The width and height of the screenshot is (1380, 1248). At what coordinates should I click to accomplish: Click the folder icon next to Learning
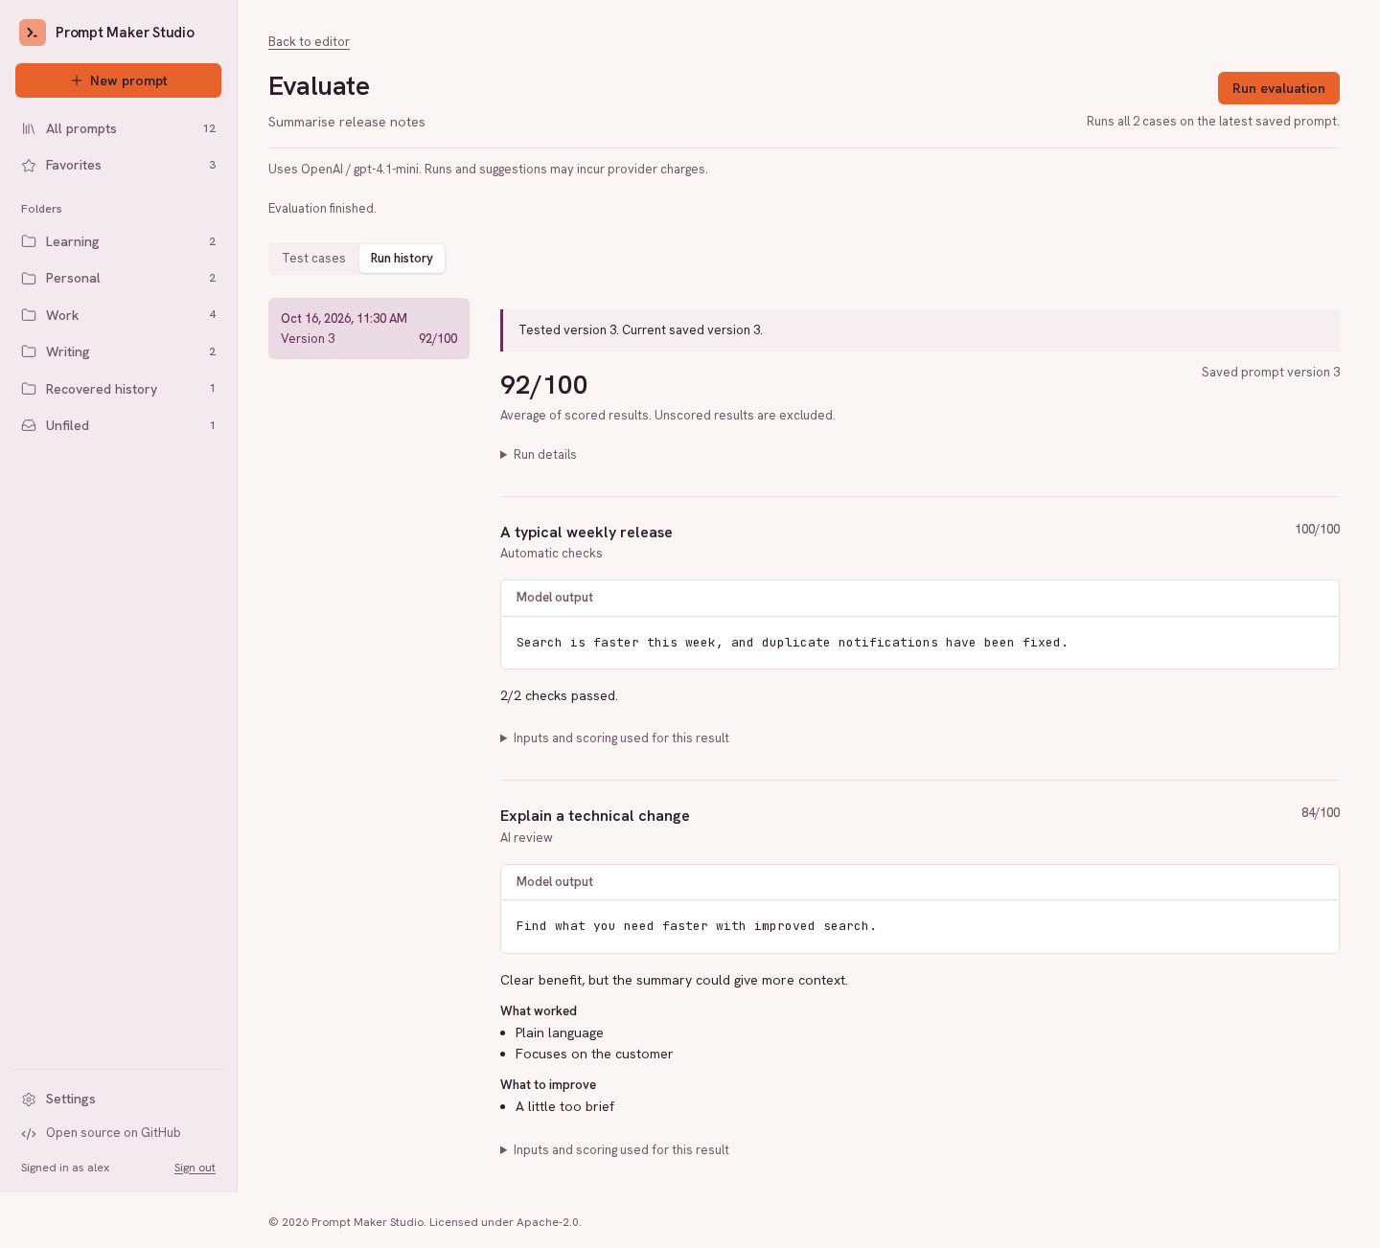point(29,241)
